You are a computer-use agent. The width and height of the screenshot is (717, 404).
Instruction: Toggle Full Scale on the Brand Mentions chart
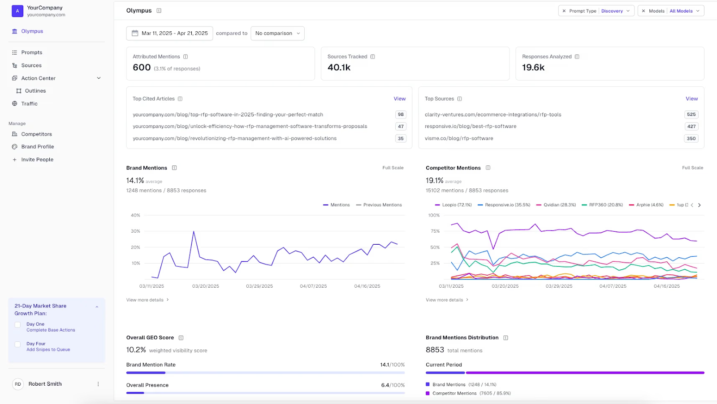coord(393,168)
